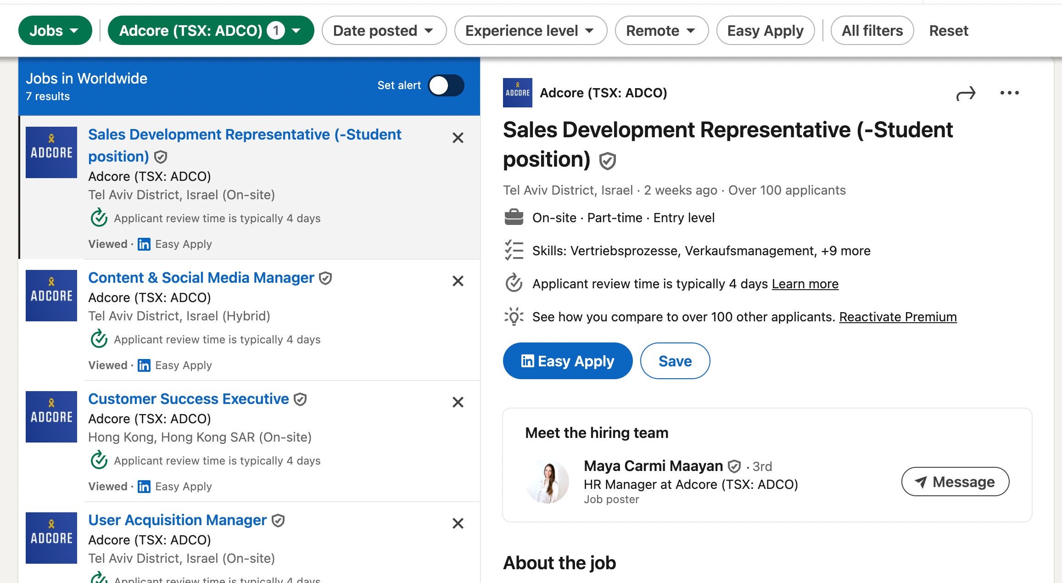Viewport: 1062px width, 583px height.
Task: Click 'Tel Aviv District, Israel (Hybrid)' location text
Action: tap(179, 316)
